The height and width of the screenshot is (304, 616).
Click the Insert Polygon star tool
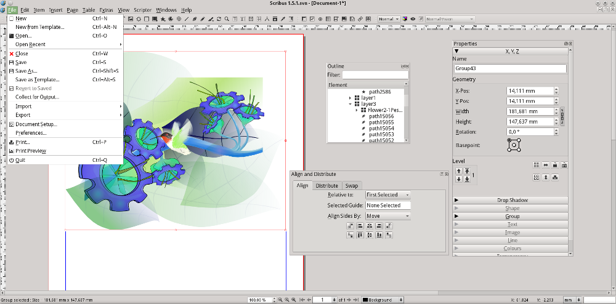[163, 19]
